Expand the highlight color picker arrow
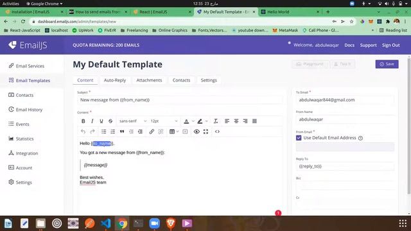411x231 pixels. [207, 121]
